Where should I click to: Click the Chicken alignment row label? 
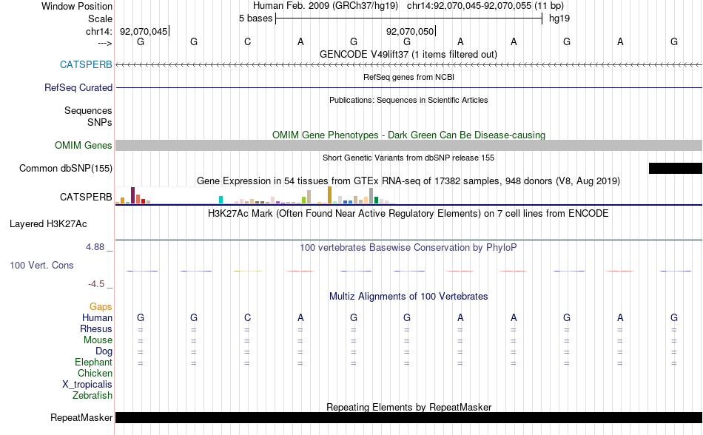coord(95,373)
